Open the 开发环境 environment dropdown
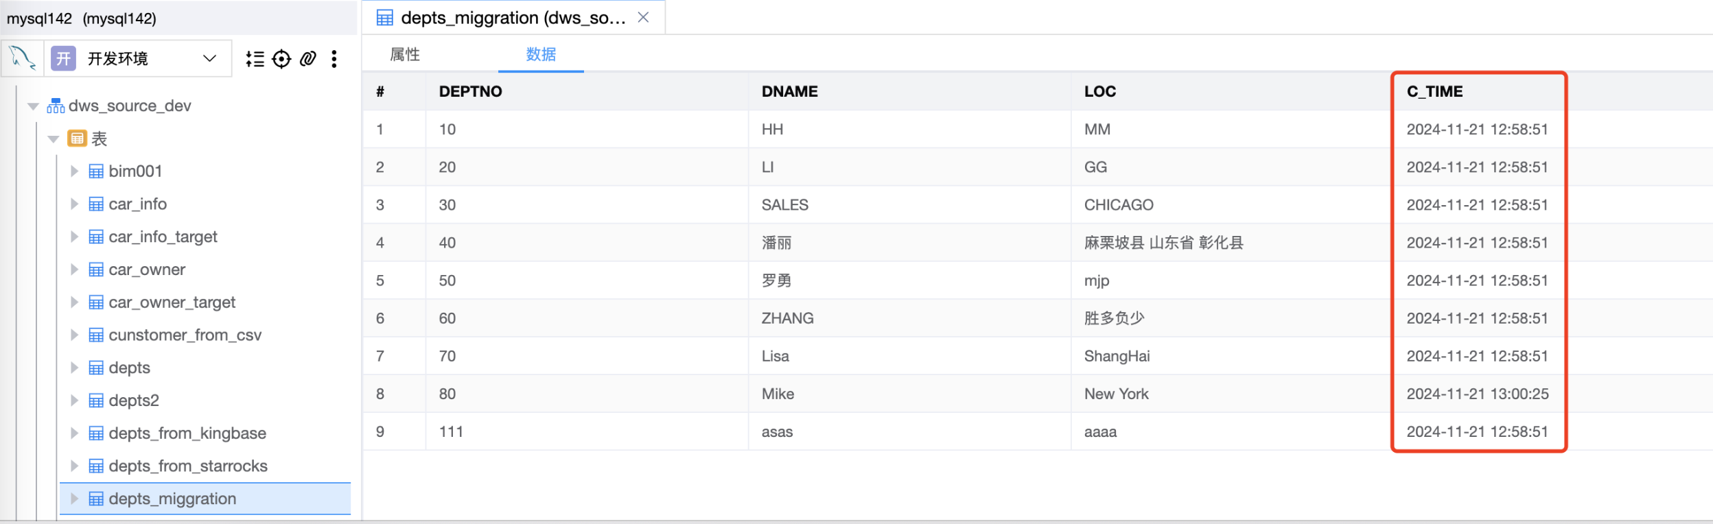 point(209,58)
